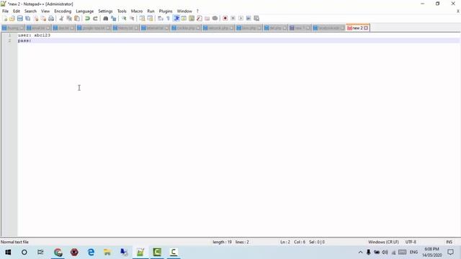
Task: Select the active new 2 tab
Action: 357,28
